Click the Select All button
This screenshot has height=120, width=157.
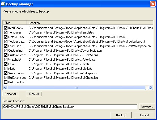coord(10,94)
